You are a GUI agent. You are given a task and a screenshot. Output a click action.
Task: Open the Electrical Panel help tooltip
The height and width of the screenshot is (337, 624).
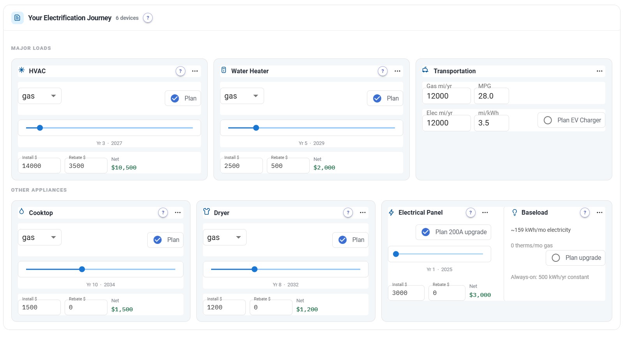coord(471,213)
